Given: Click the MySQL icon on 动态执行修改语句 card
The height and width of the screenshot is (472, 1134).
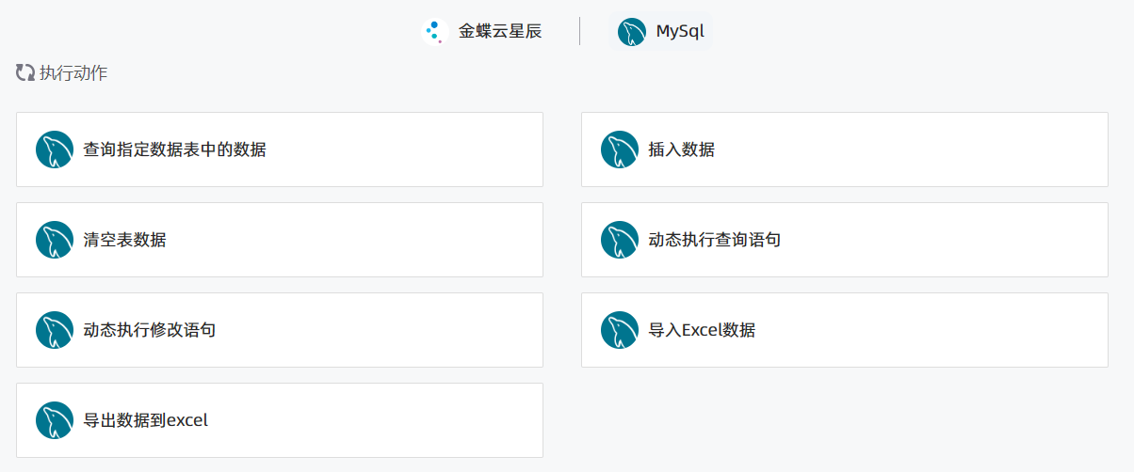Looking at the screenshot, I should coord(55,330).
